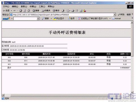
Task: Click the Back navigation arrow
Action: (6, 11)
